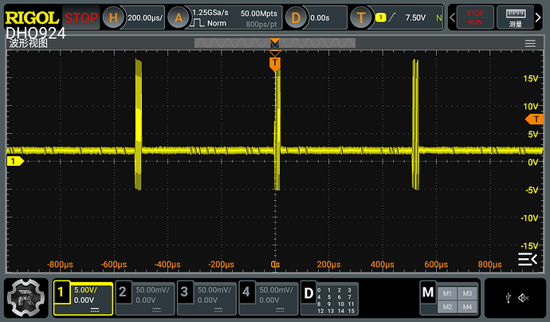550x322 pixels.
Task: Select math channel M4
Action: click(467, 307)
